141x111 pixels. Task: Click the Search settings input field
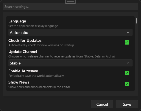tap(70, 6)
